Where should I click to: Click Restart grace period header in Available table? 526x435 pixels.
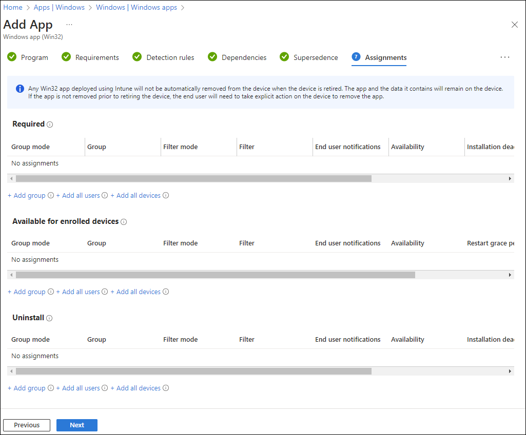491,243
